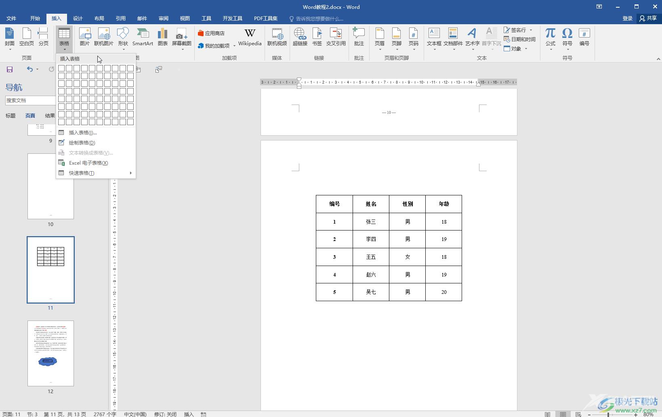Collapse the ribbon with the arrow
This screenshot has width=662, height=417.
pyautogui.click(x=658, y=59)
